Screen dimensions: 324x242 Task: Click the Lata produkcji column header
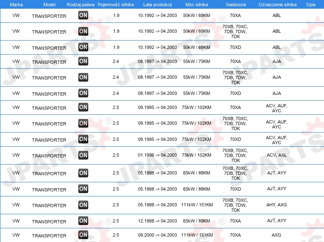coord(157,5)
